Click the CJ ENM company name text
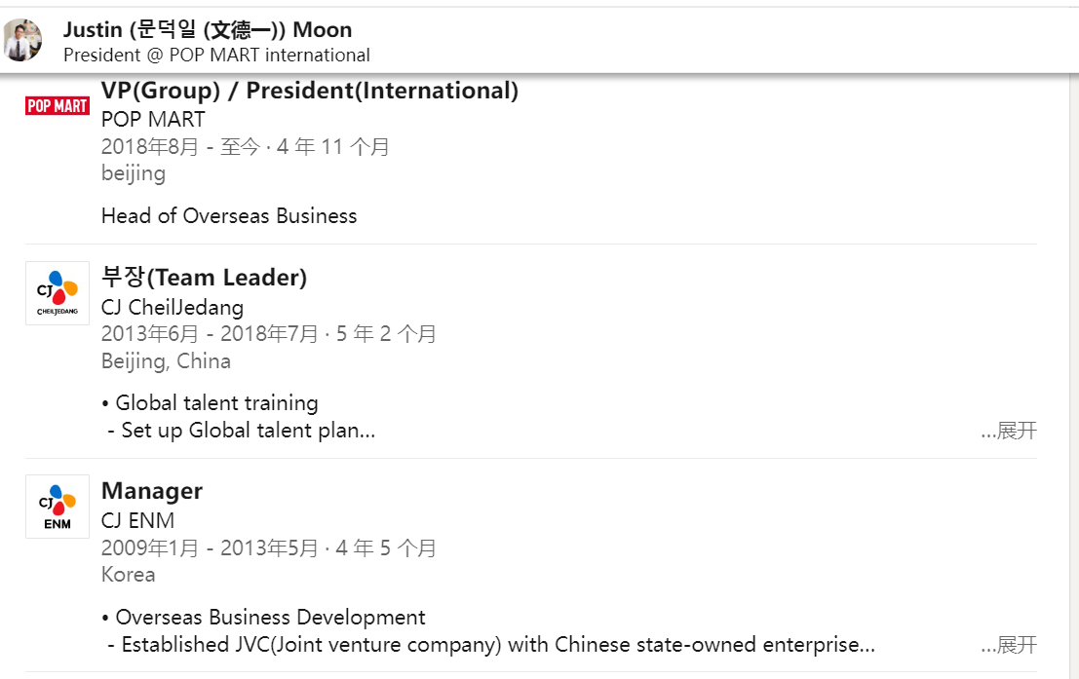The width and height of the screenshot is (1079, 679). pos(137,521)
